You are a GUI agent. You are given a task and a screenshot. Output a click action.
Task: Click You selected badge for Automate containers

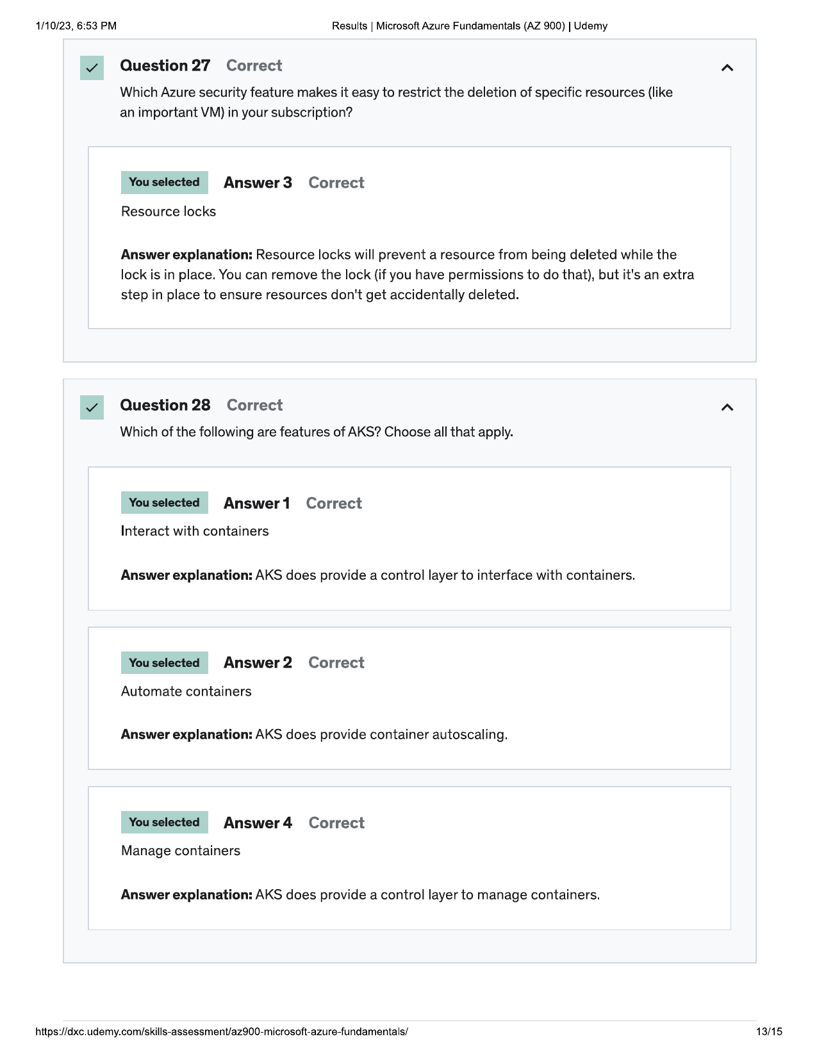(x=164, y=662)
